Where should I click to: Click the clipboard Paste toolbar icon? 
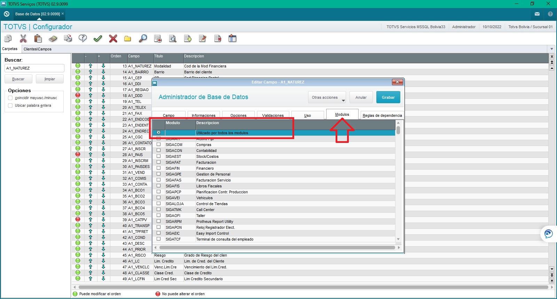pos(38,38)
